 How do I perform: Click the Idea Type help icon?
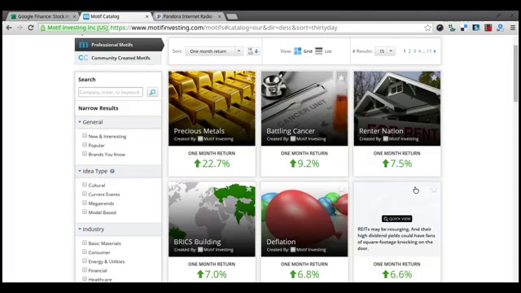112,171
